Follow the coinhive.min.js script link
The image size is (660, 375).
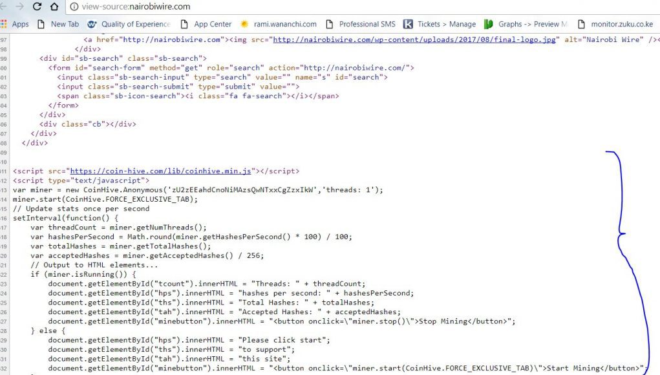(160, 171)
